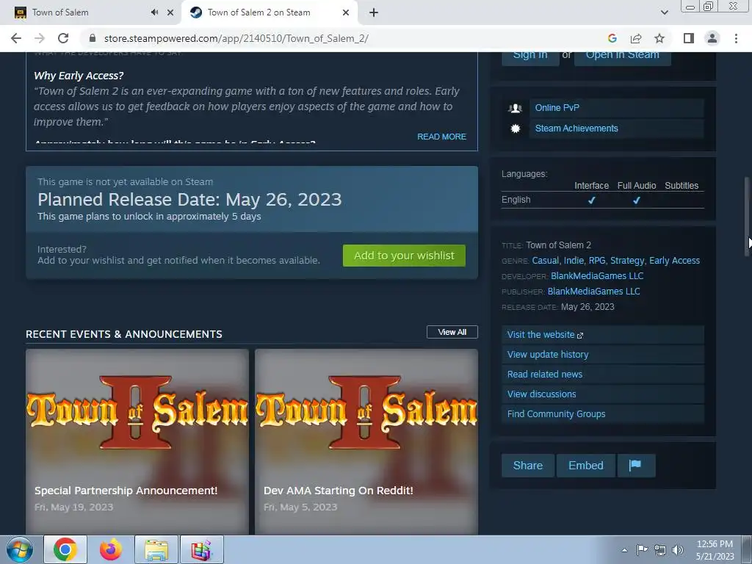Close the Town of Salem tab
The width and height of the screenshot is (752, 564).
point(170,12)
